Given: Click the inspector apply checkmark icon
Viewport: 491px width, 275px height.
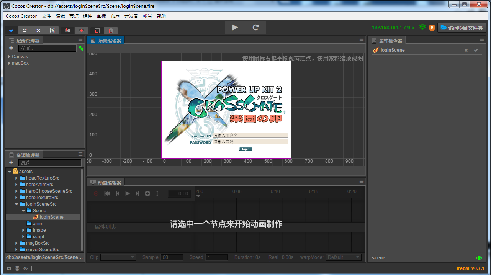Looking at the screenshot, I should (x=476, y=50).
